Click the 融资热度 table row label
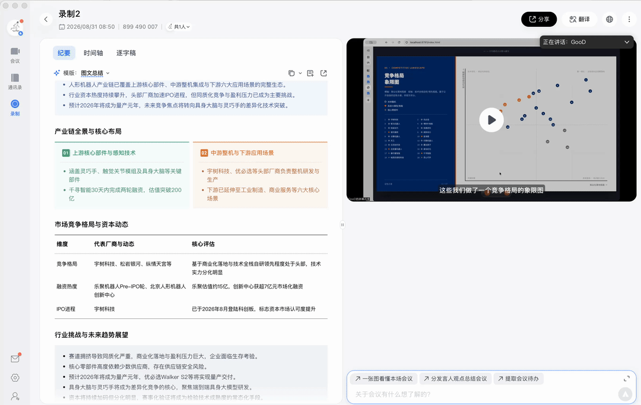 (x=67, y=286)
